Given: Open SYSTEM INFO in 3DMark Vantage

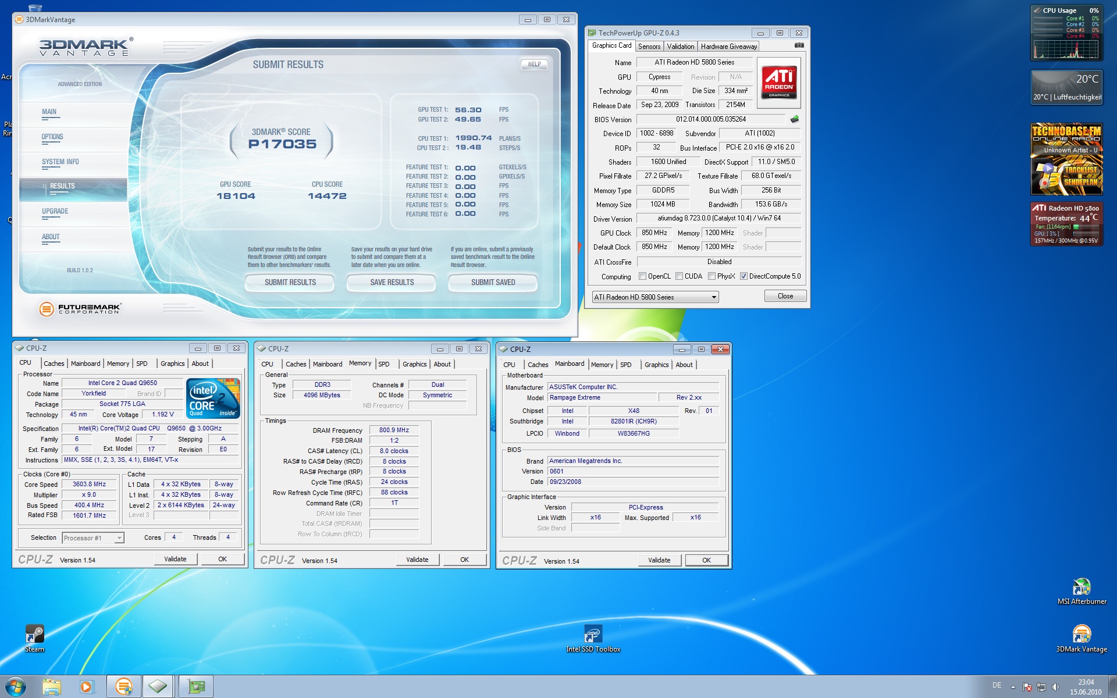Looking at the screenshot, I should point(60,162).
